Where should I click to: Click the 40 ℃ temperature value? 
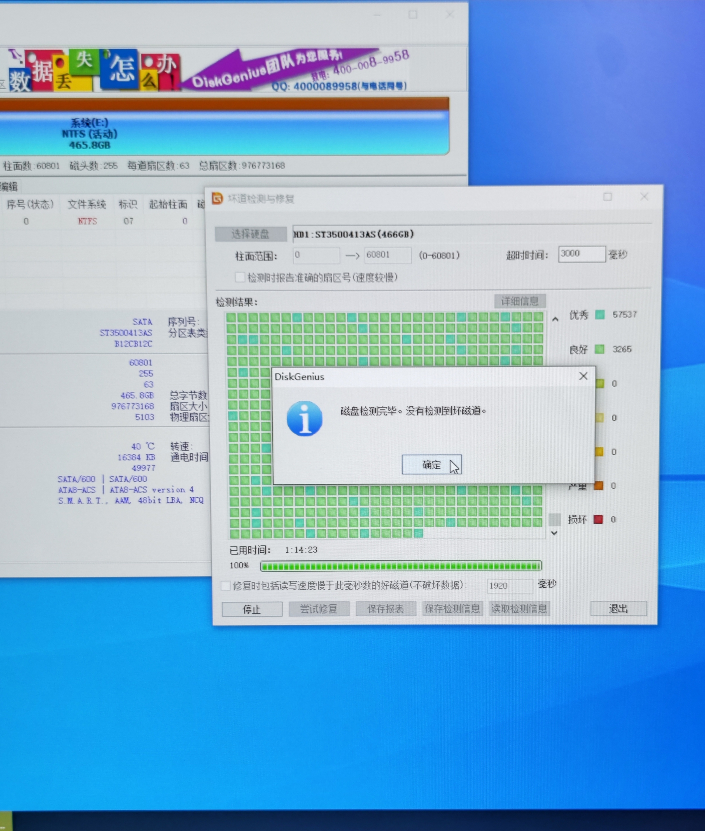point(143,446)
